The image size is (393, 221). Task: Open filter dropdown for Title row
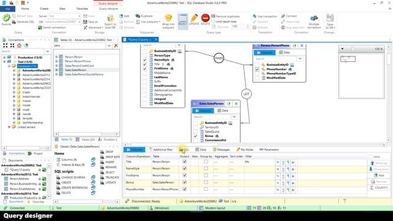tap(278, 162)
